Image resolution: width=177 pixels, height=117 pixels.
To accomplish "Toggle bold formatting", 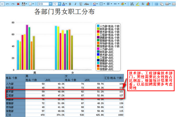I will [x=70, y=4].
